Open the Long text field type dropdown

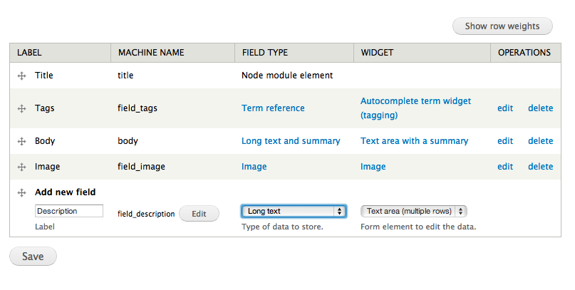tap(294, 211)
